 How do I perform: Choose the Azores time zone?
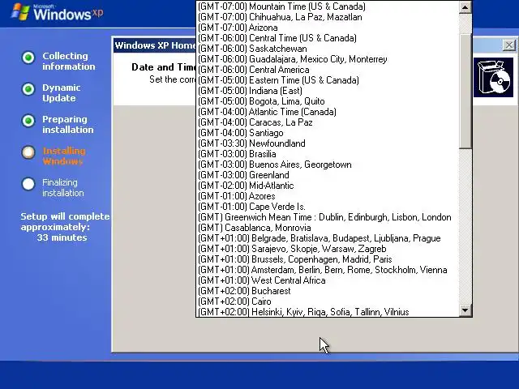328,196
